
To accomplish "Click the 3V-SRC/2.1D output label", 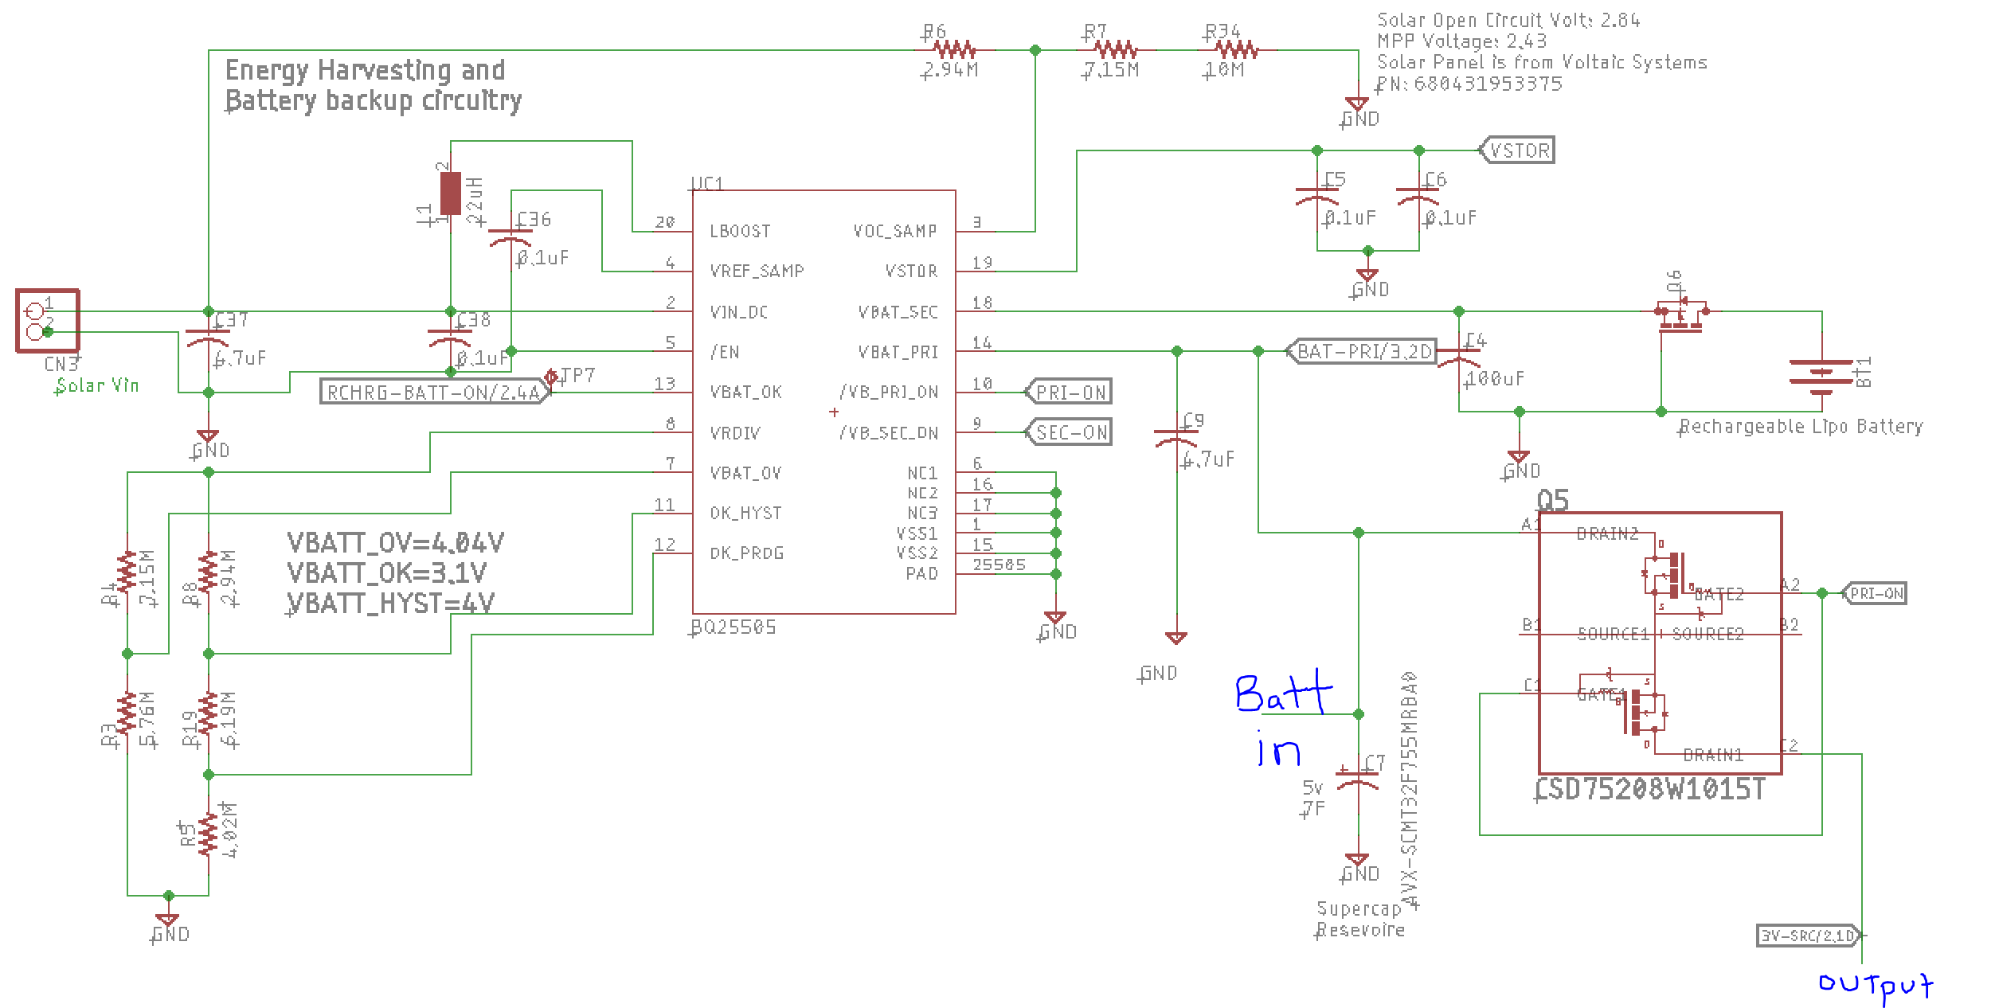I will [x=1809, y=936].
